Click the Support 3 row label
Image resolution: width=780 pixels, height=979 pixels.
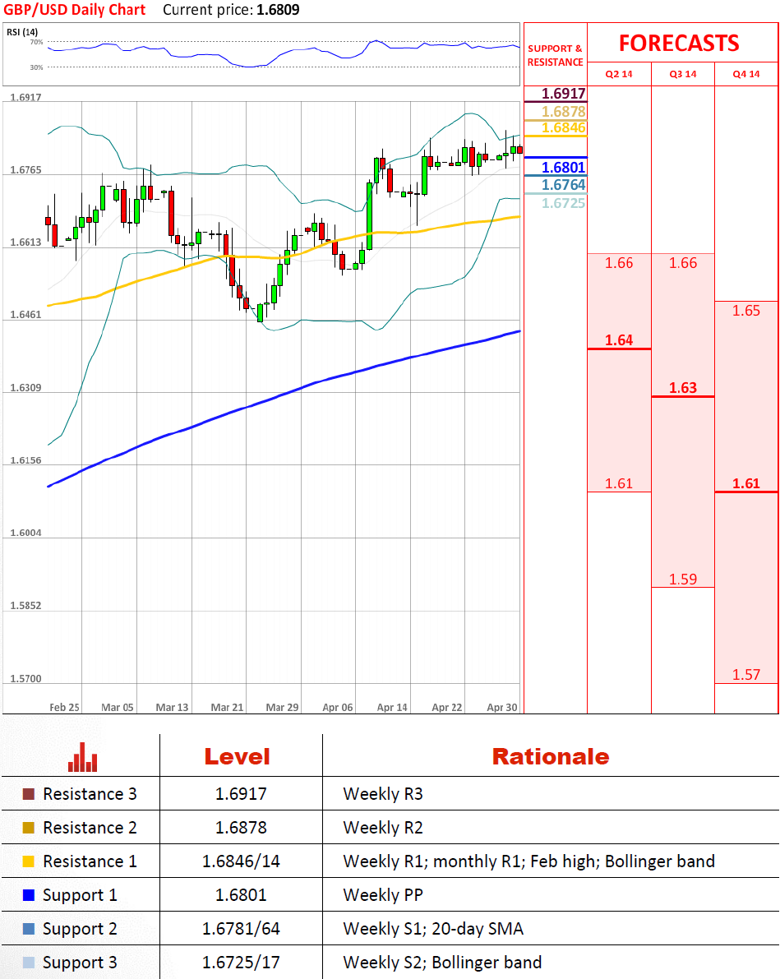tap(80, 963)
